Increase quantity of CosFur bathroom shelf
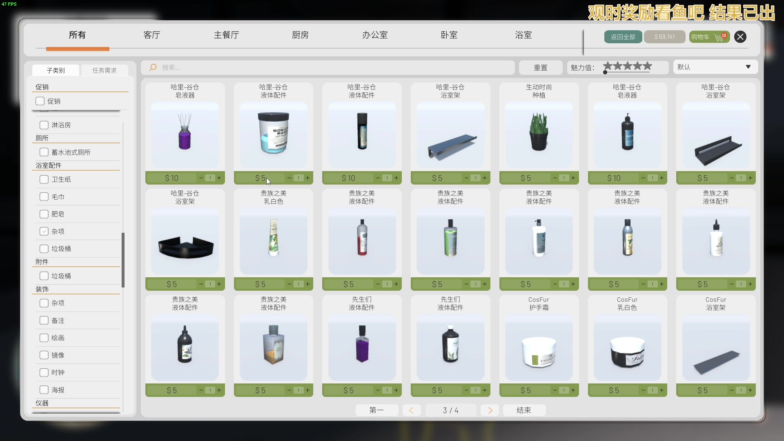 point(750,390)
